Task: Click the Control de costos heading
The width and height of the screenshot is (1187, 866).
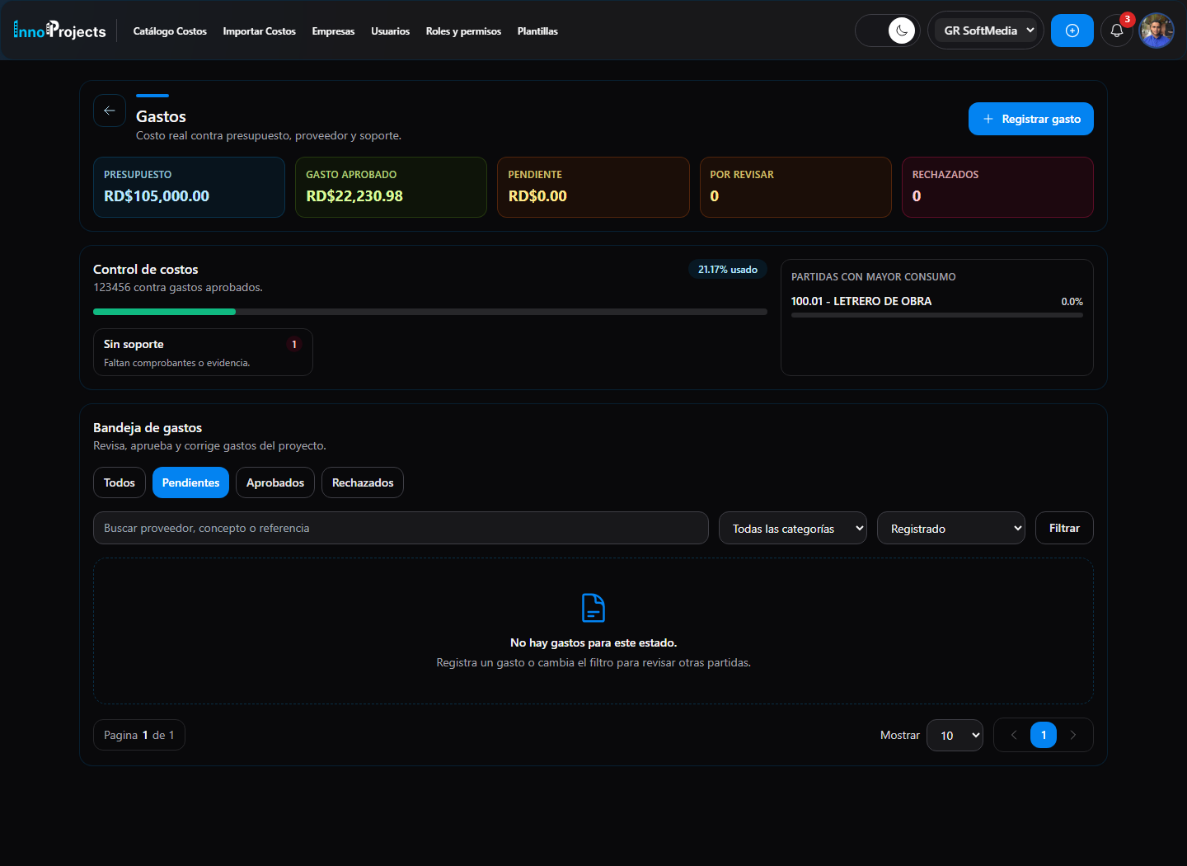Action: [x=146, y=269]
